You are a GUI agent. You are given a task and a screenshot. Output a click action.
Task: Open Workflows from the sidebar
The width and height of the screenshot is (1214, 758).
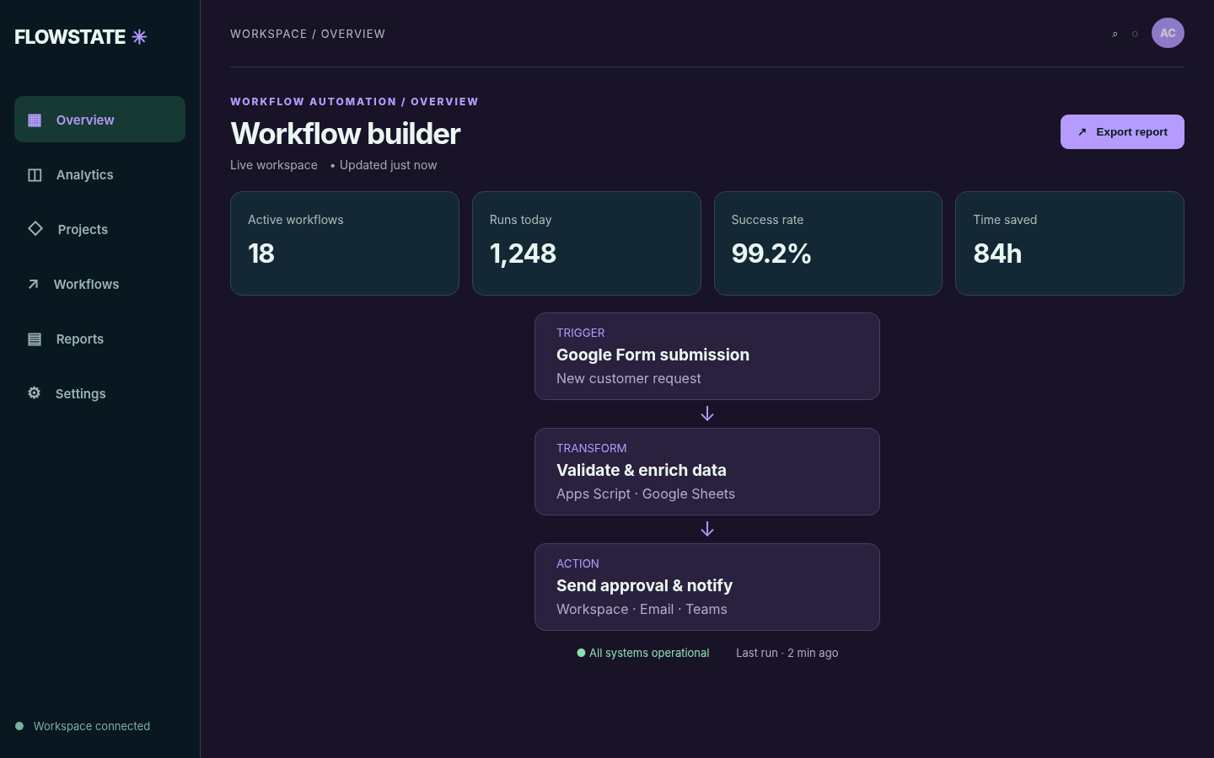(x=99, y=284)
